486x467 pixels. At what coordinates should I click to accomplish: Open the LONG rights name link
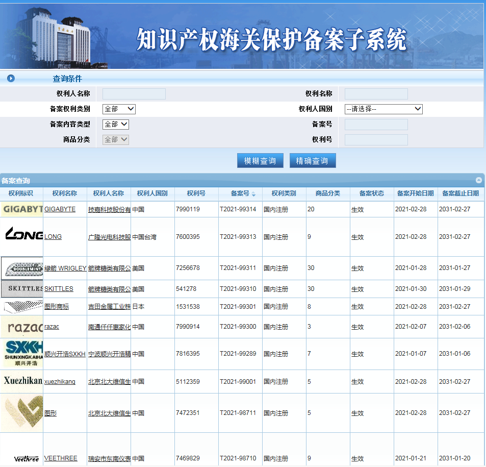coord(53,237)
